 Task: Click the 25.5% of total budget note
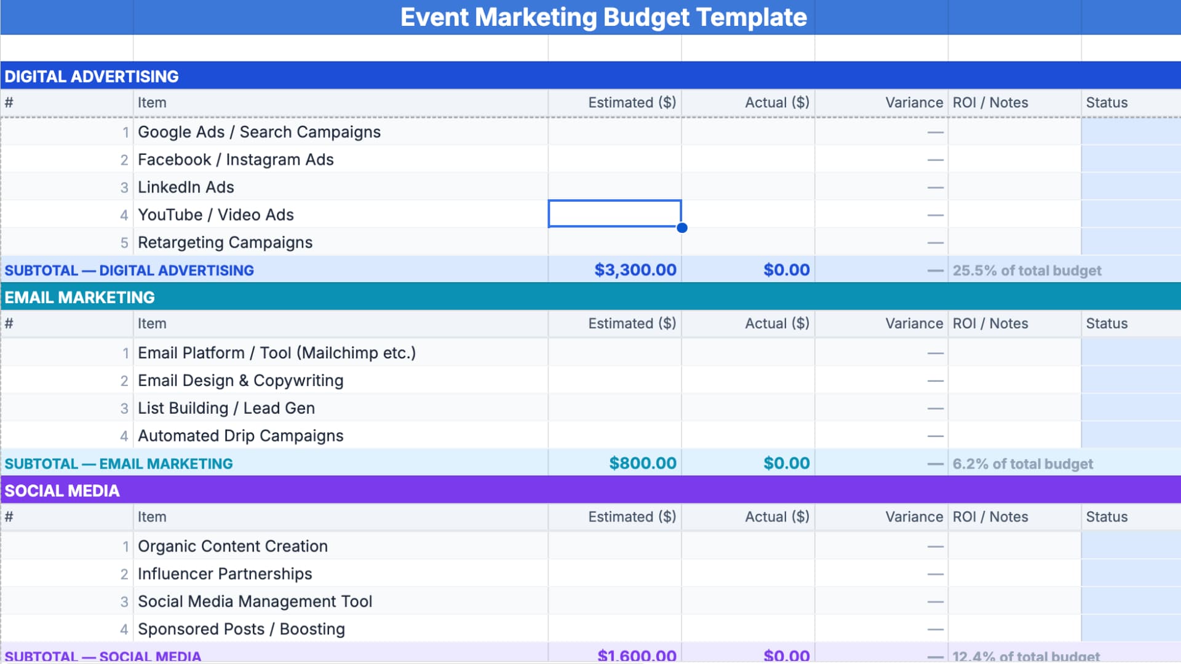1026,270
